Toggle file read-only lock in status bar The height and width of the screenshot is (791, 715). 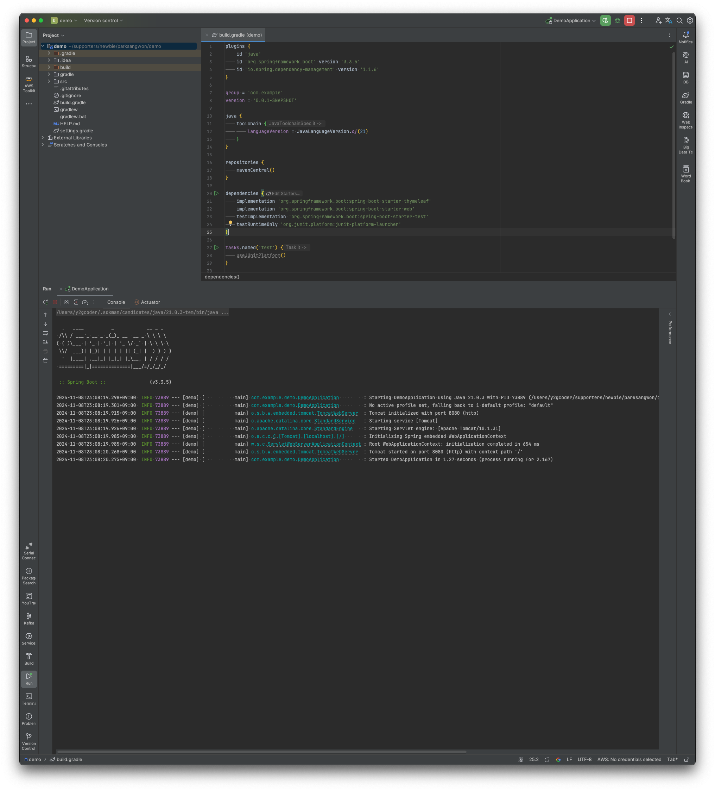pos(686,759)
